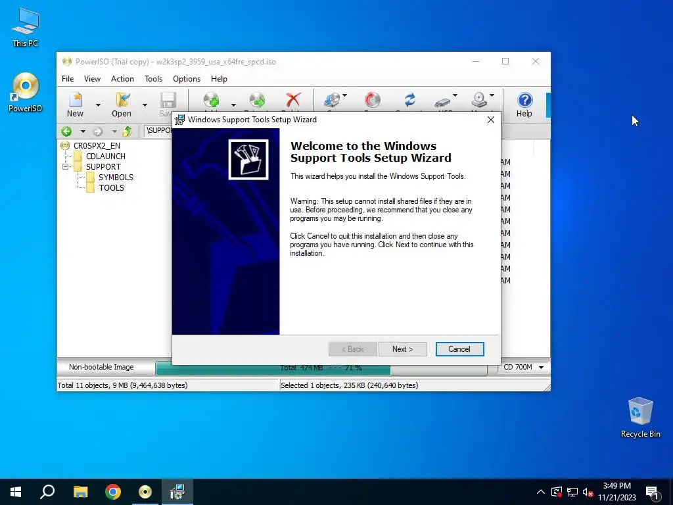Collapse the SUPPORT folder tree node

click(66, 166)
